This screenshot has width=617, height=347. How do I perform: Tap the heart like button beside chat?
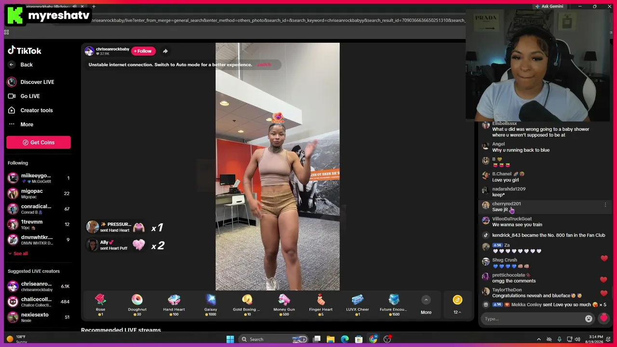(x=604, y=318)
